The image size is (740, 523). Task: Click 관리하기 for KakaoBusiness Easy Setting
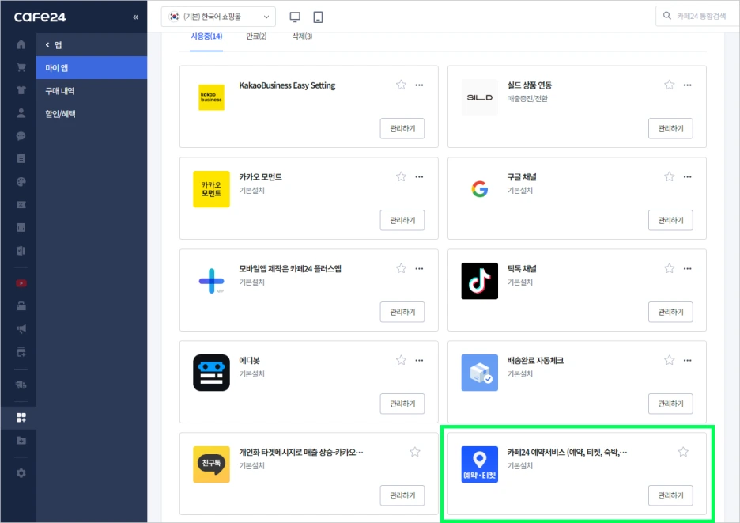(402, 128)
